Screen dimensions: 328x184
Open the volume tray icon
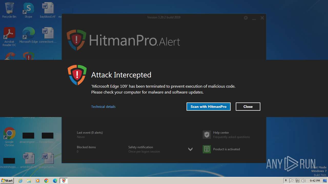click(304, 181)
